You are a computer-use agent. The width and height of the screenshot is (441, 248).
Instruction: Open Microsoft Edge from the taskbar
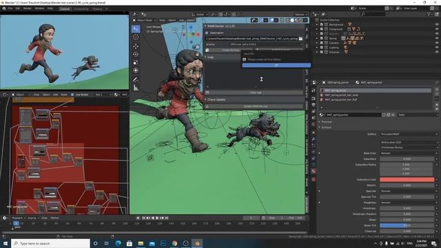coord(118,243)
